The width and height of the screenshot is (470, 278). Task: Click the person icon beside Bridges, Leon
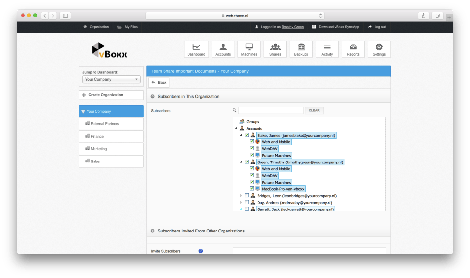[x=253, y=196]
